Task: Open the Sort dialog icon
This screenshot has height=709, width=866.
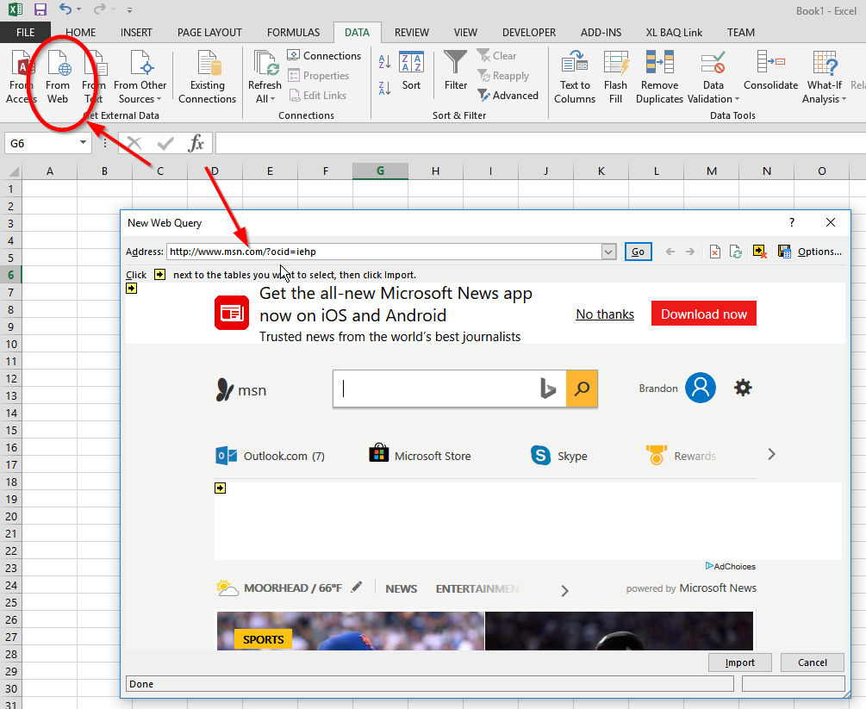Action: tap(411, 71)
